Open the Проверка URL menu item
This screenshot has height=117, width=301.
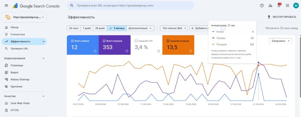point(24,48)
